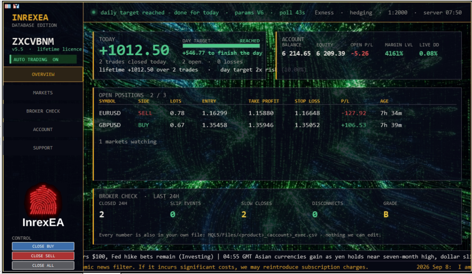This screenshot has height=274, width=472.
Task: Open the SUPPORT tab
Action: (43, 148)
